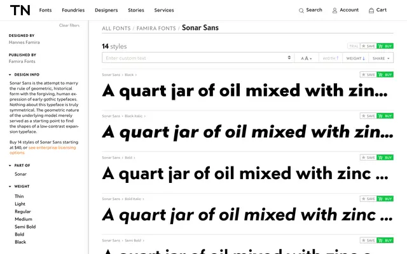407x254 pixels.
Task: Filter by Regular weight
Action: pos(23,211)
